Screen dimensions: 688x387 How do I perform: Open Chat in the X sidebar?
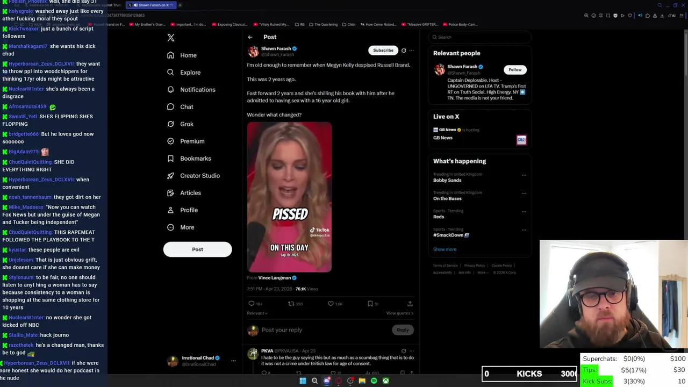click(x=180, y=107)
